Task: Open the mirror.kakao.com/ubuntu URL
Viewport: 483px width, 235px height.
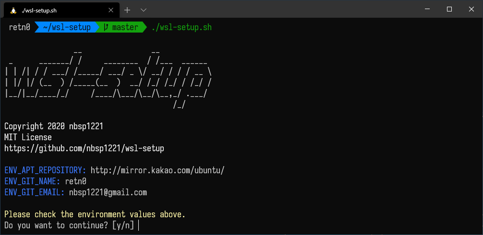Action: (157, 170)
